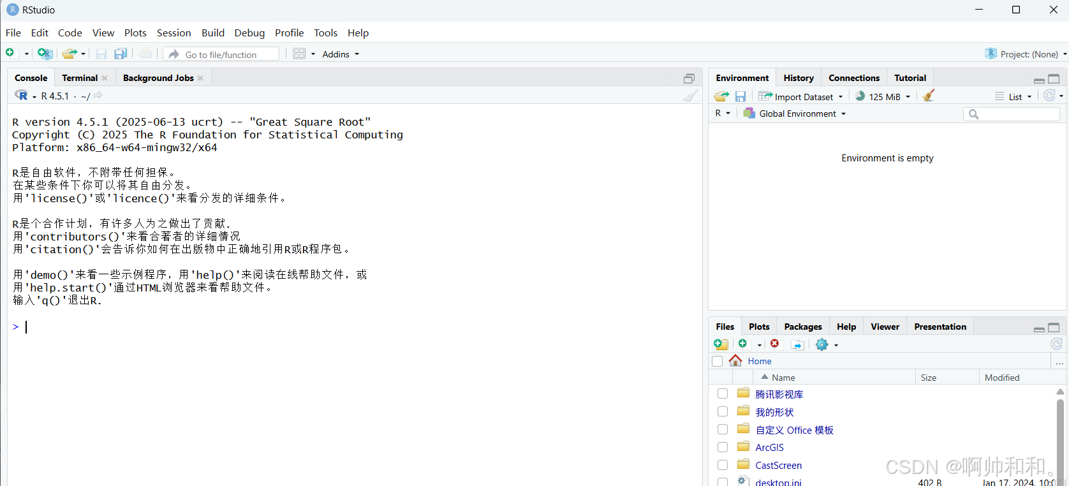Open the ArcGIS folder link
This screenshot has height=486, width=1069.
click(769, 448)
